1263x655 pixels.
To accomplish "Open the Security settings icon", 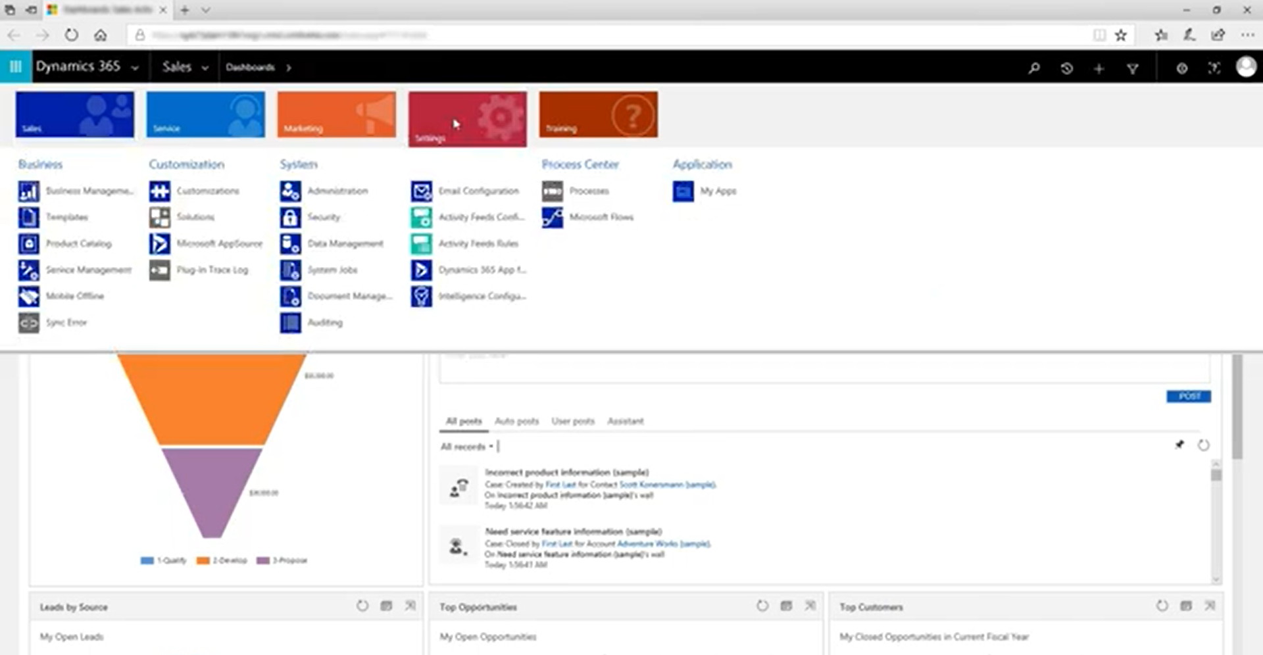I will pyautogui.click(x=290, y=217).
